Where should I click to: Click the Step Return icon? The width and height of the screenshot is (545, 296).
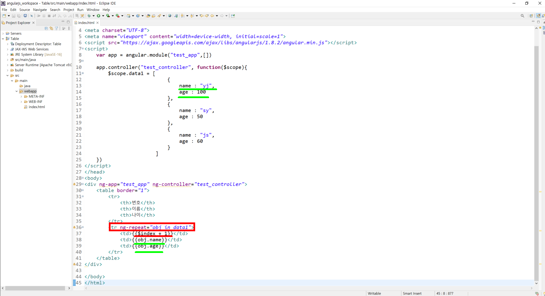tap(70, 16)
